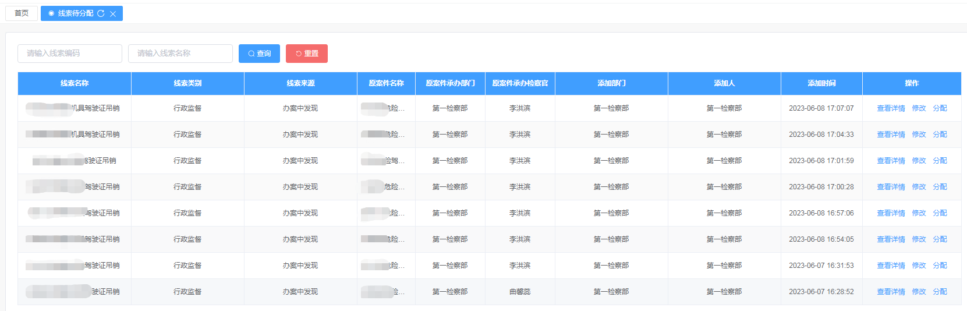967x311 pixels.
Task: Assign the 16:54:05 record using 分配
Action: pos(940,239)
